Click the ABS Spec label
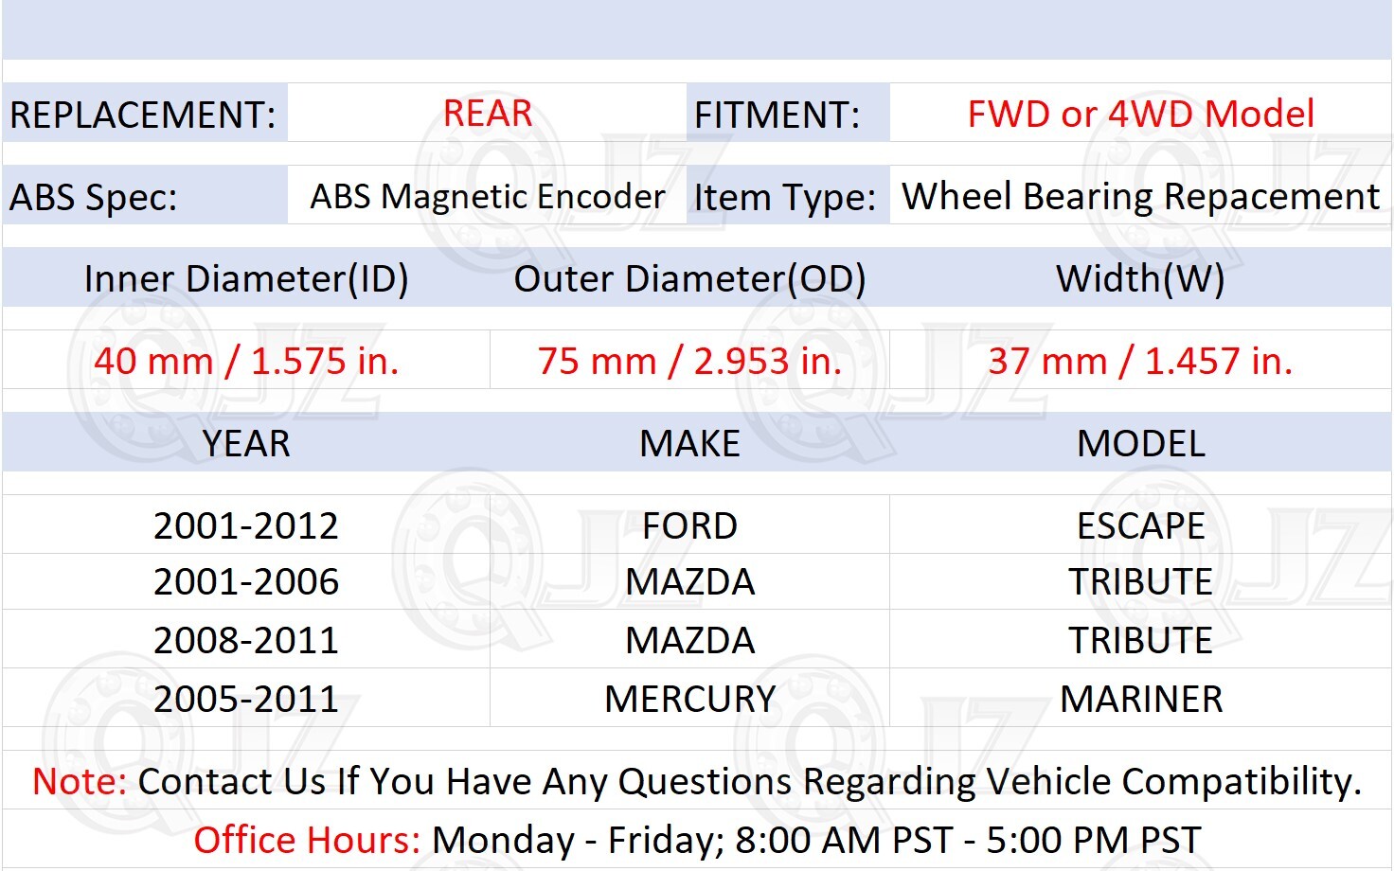The image size is (1394, 871). click(x=94, y=197)
